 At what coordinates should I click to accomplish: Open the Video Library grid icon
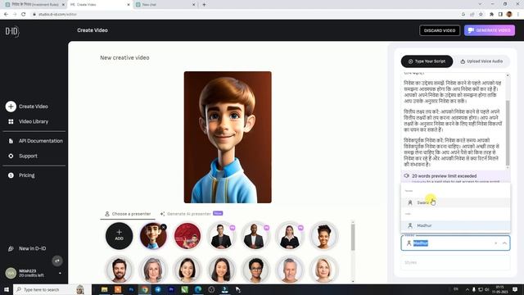(x=11, y=121)
